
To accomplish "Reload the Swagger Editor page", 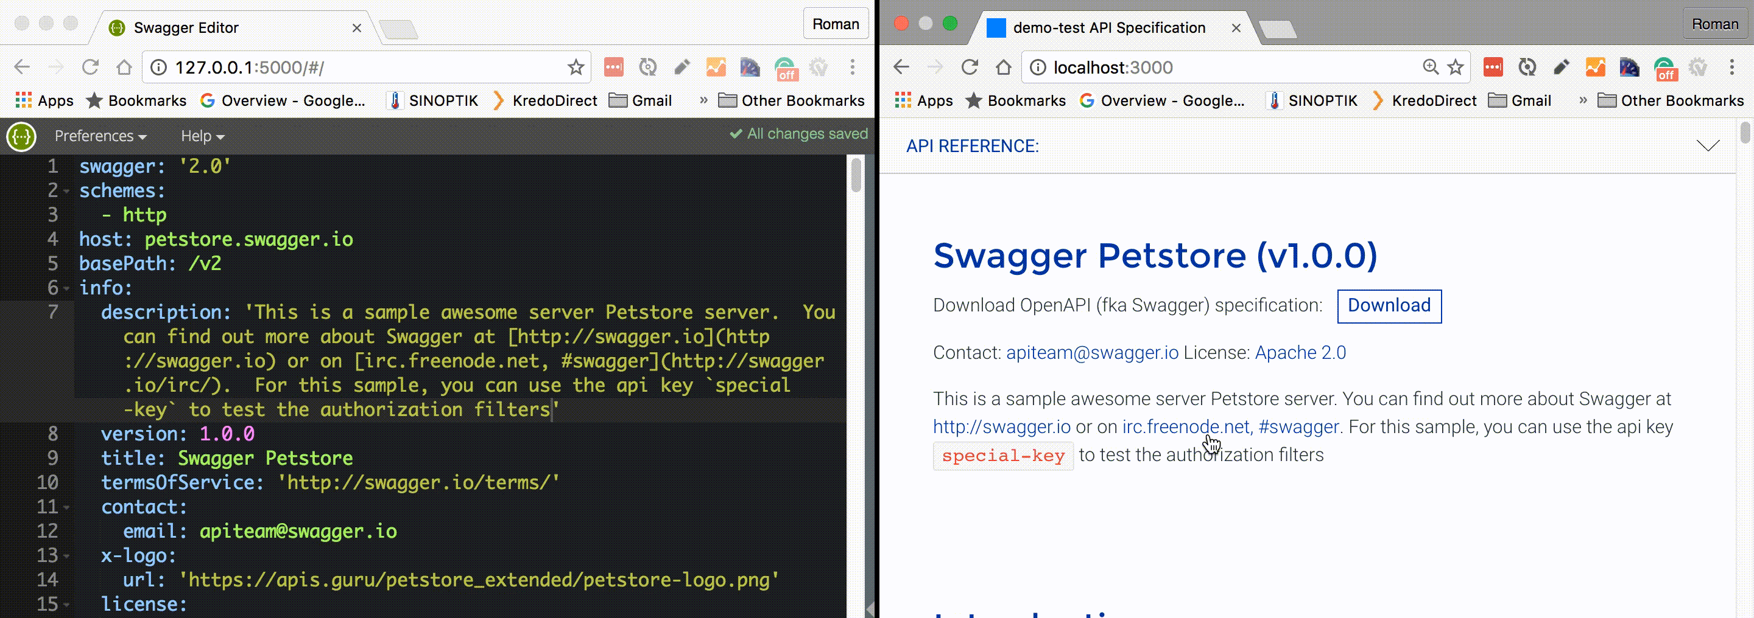I will [x=90, y=68].
